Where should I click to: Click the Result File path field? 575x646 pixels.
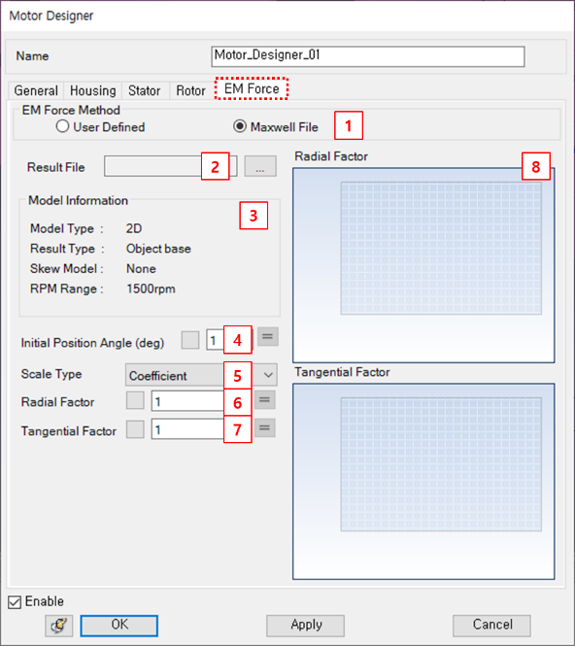[170, 166]
